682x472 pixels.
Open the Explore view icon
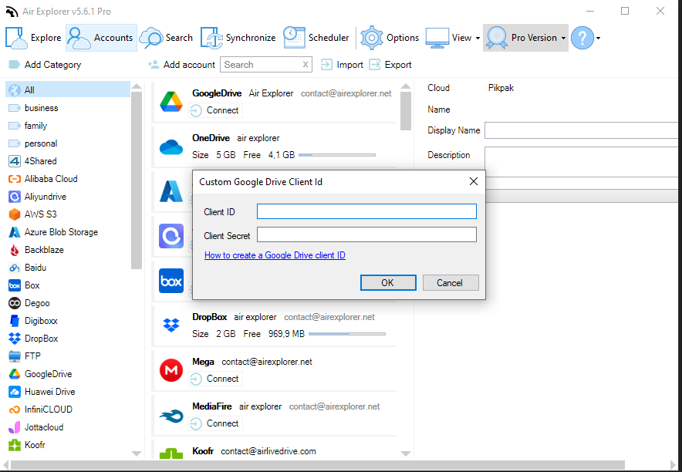tap(16, 38)
